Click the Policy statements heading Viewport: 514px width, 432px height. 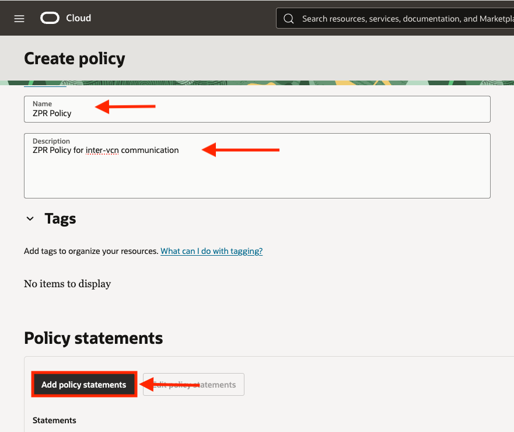[x=93, y=338]
